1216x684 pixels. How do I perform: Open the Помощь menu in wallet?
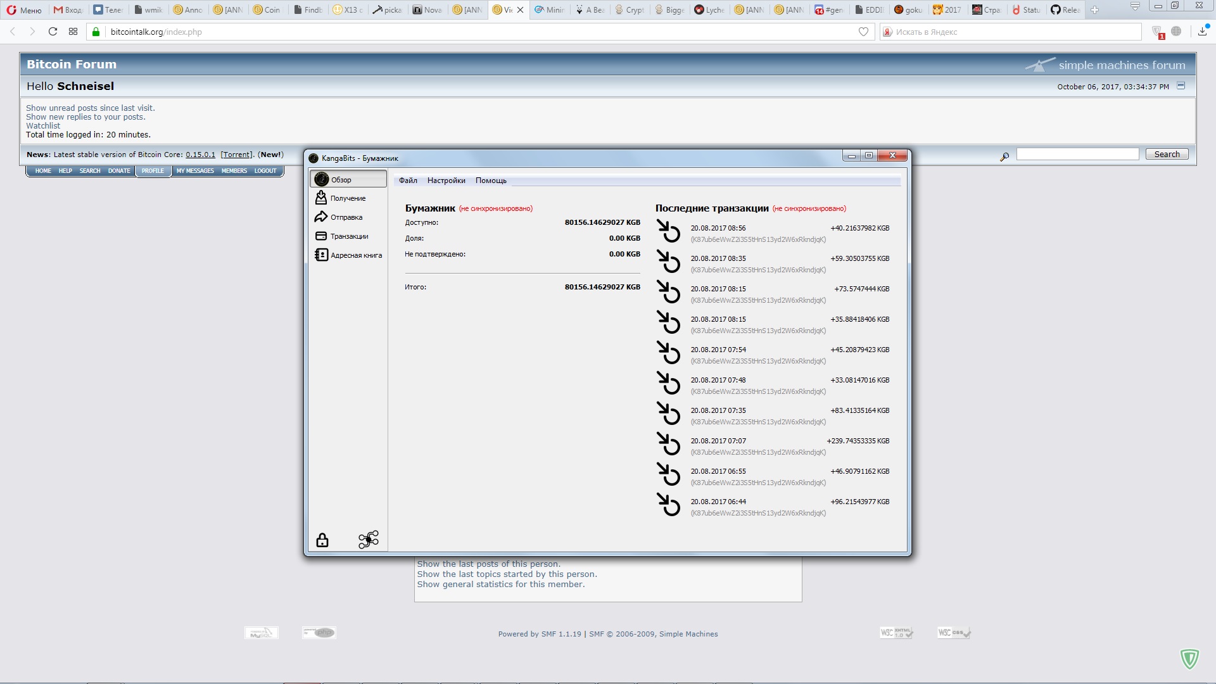tap(491, 180)
